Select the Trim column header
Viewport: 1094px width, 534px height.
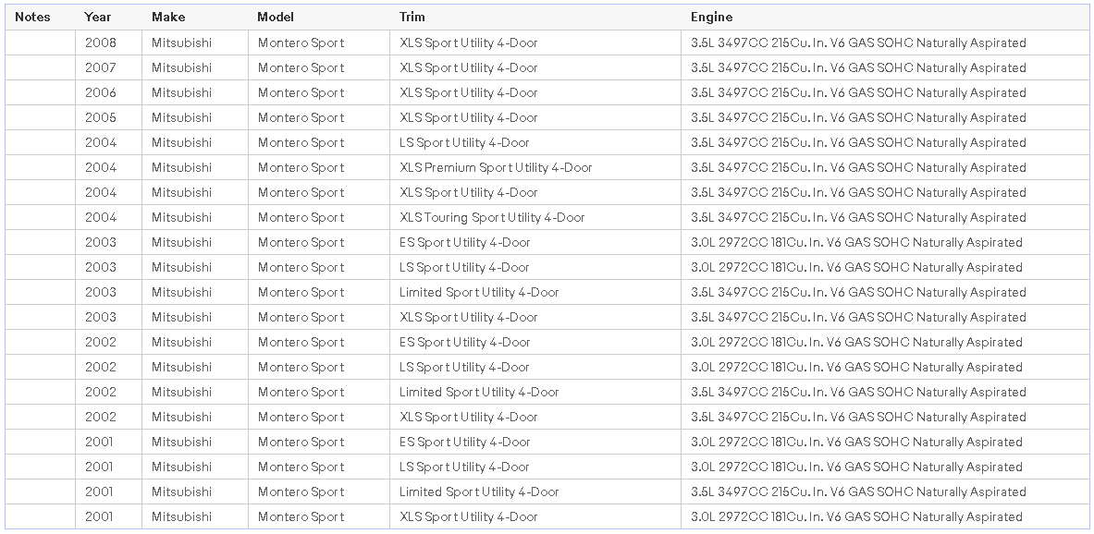coord(412,17)
